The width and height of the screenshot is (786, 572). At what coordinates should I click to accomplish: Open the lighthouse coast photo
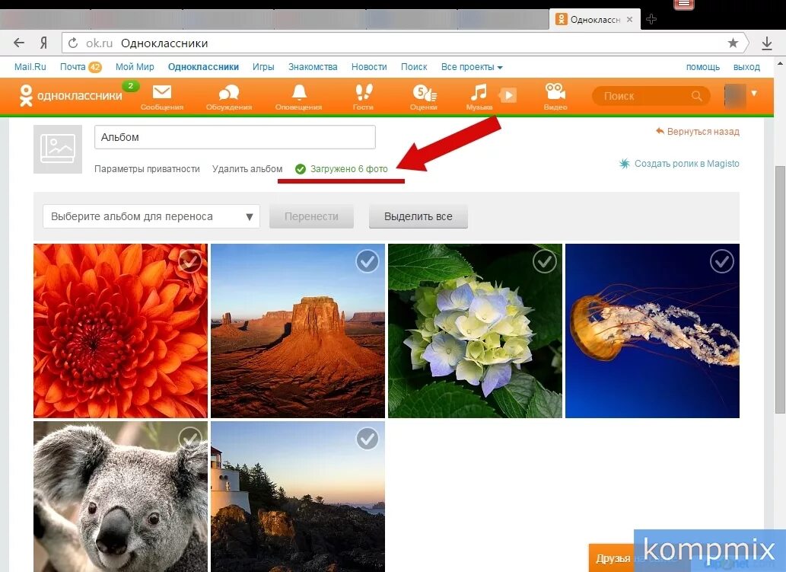tap(298, 497)
